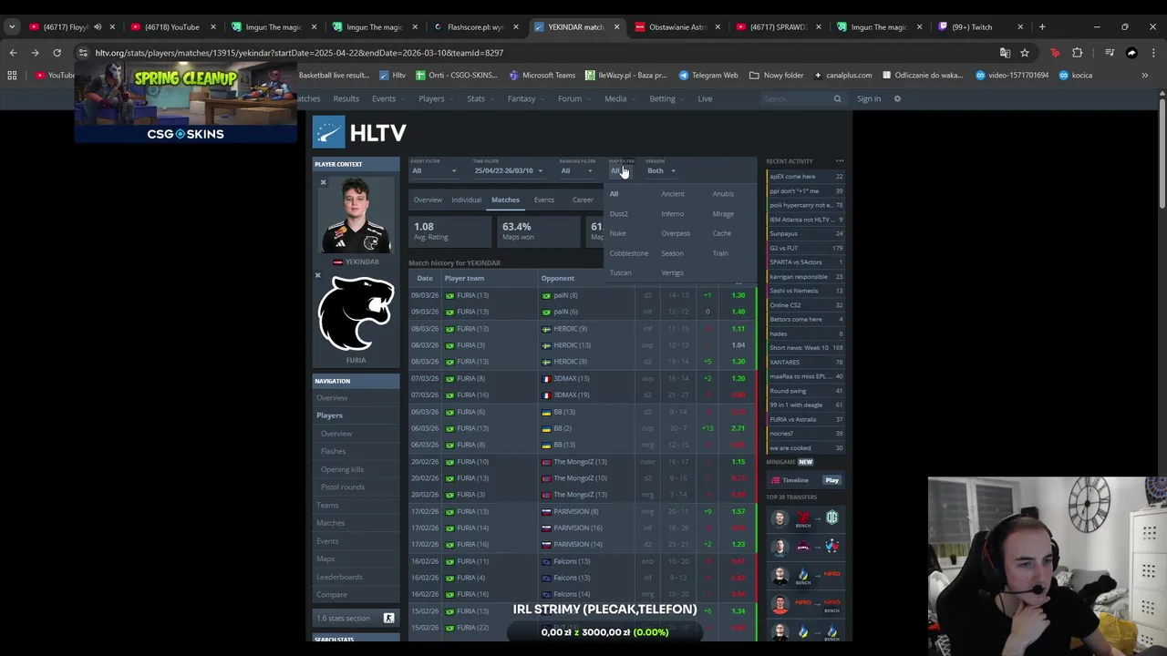Click the first player avatar in Top 30 Transfers
Viewport: 1167px width, 656px height.
coord(780,518)
